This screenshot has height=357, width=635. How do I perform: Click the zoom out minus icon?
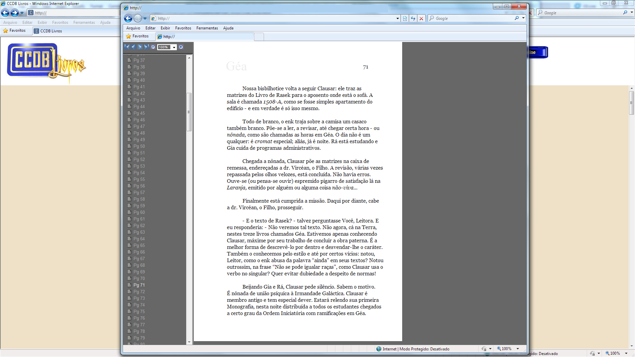[153, 47]
